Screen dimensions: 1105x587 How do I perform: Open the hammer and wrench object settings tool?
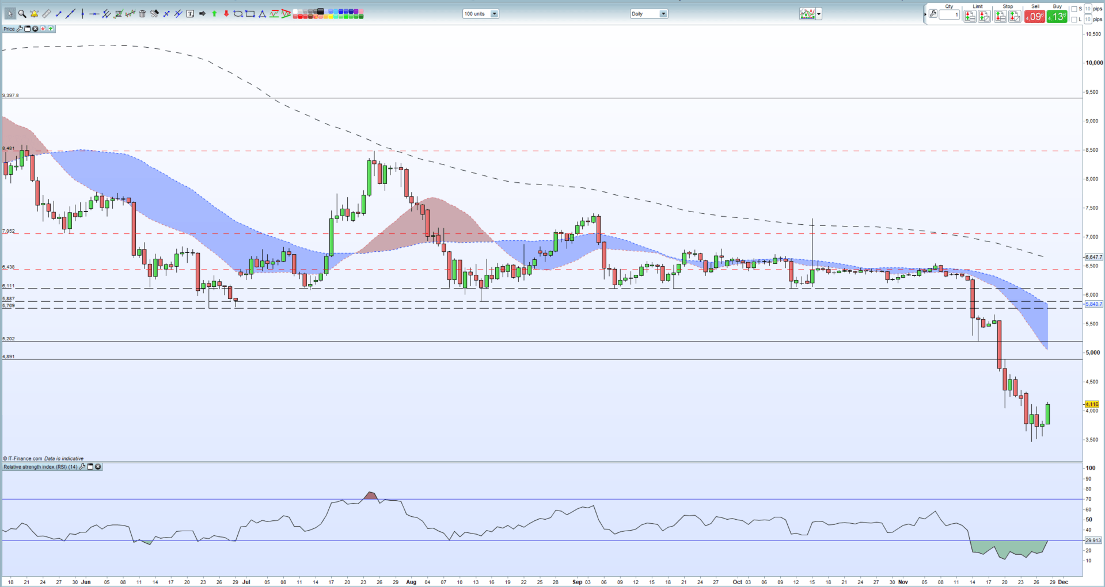click(x=154, y=14)
